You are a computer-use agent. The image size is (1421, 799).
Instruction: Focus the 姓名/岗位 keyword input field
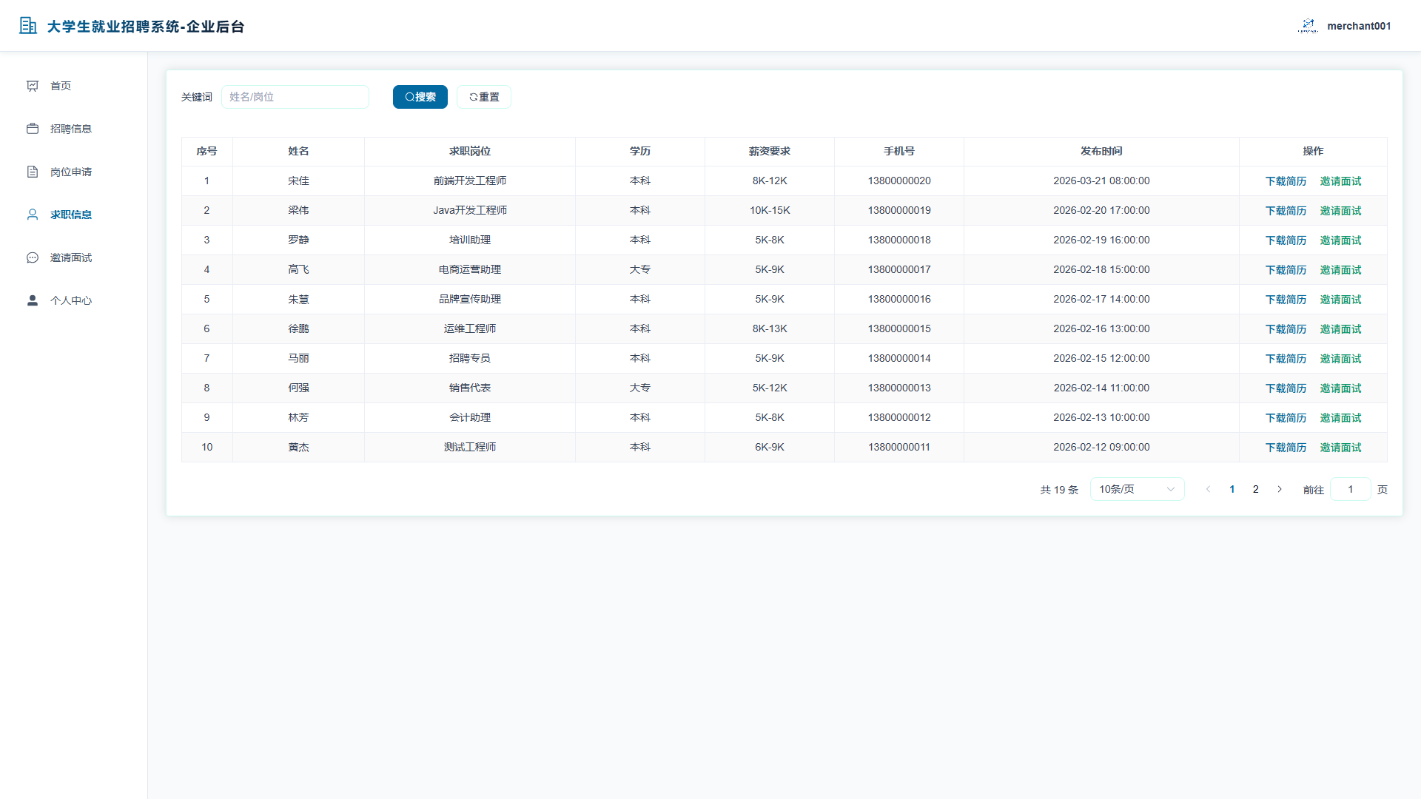295,97
